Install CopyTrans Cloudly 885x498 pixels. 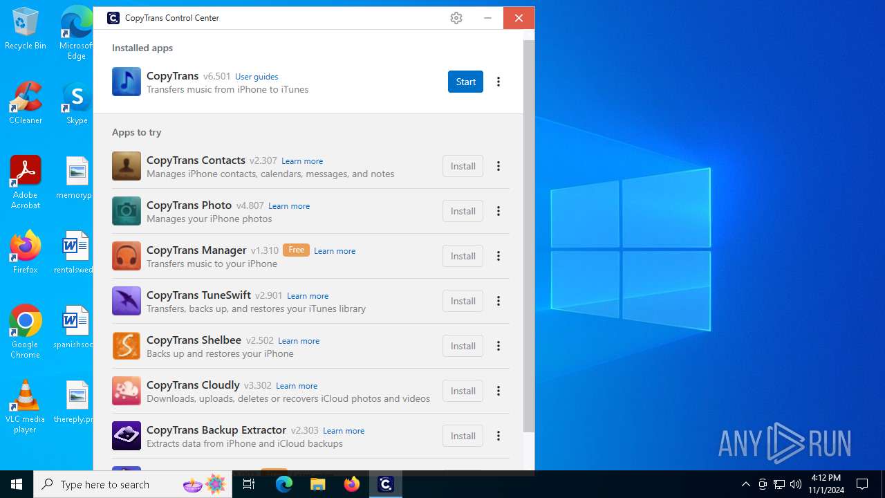tap(463, 391)
